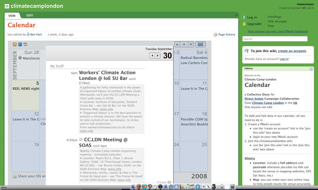
Task: Click Create an account in header
Action: tap(290, 8)
